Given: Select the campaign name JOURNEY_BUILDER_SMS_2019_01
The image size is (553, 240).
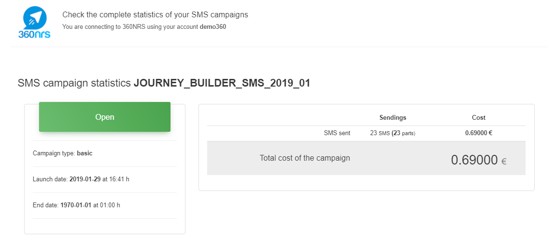Looking at the screenshot, I should [222, 83].
